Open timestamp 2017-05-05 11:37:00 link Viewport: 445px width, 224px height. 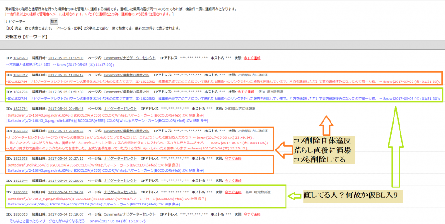coord(66,58)
